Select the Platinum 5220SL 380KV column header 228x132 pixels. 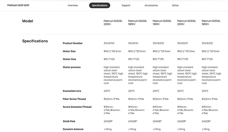coord(137,22)
